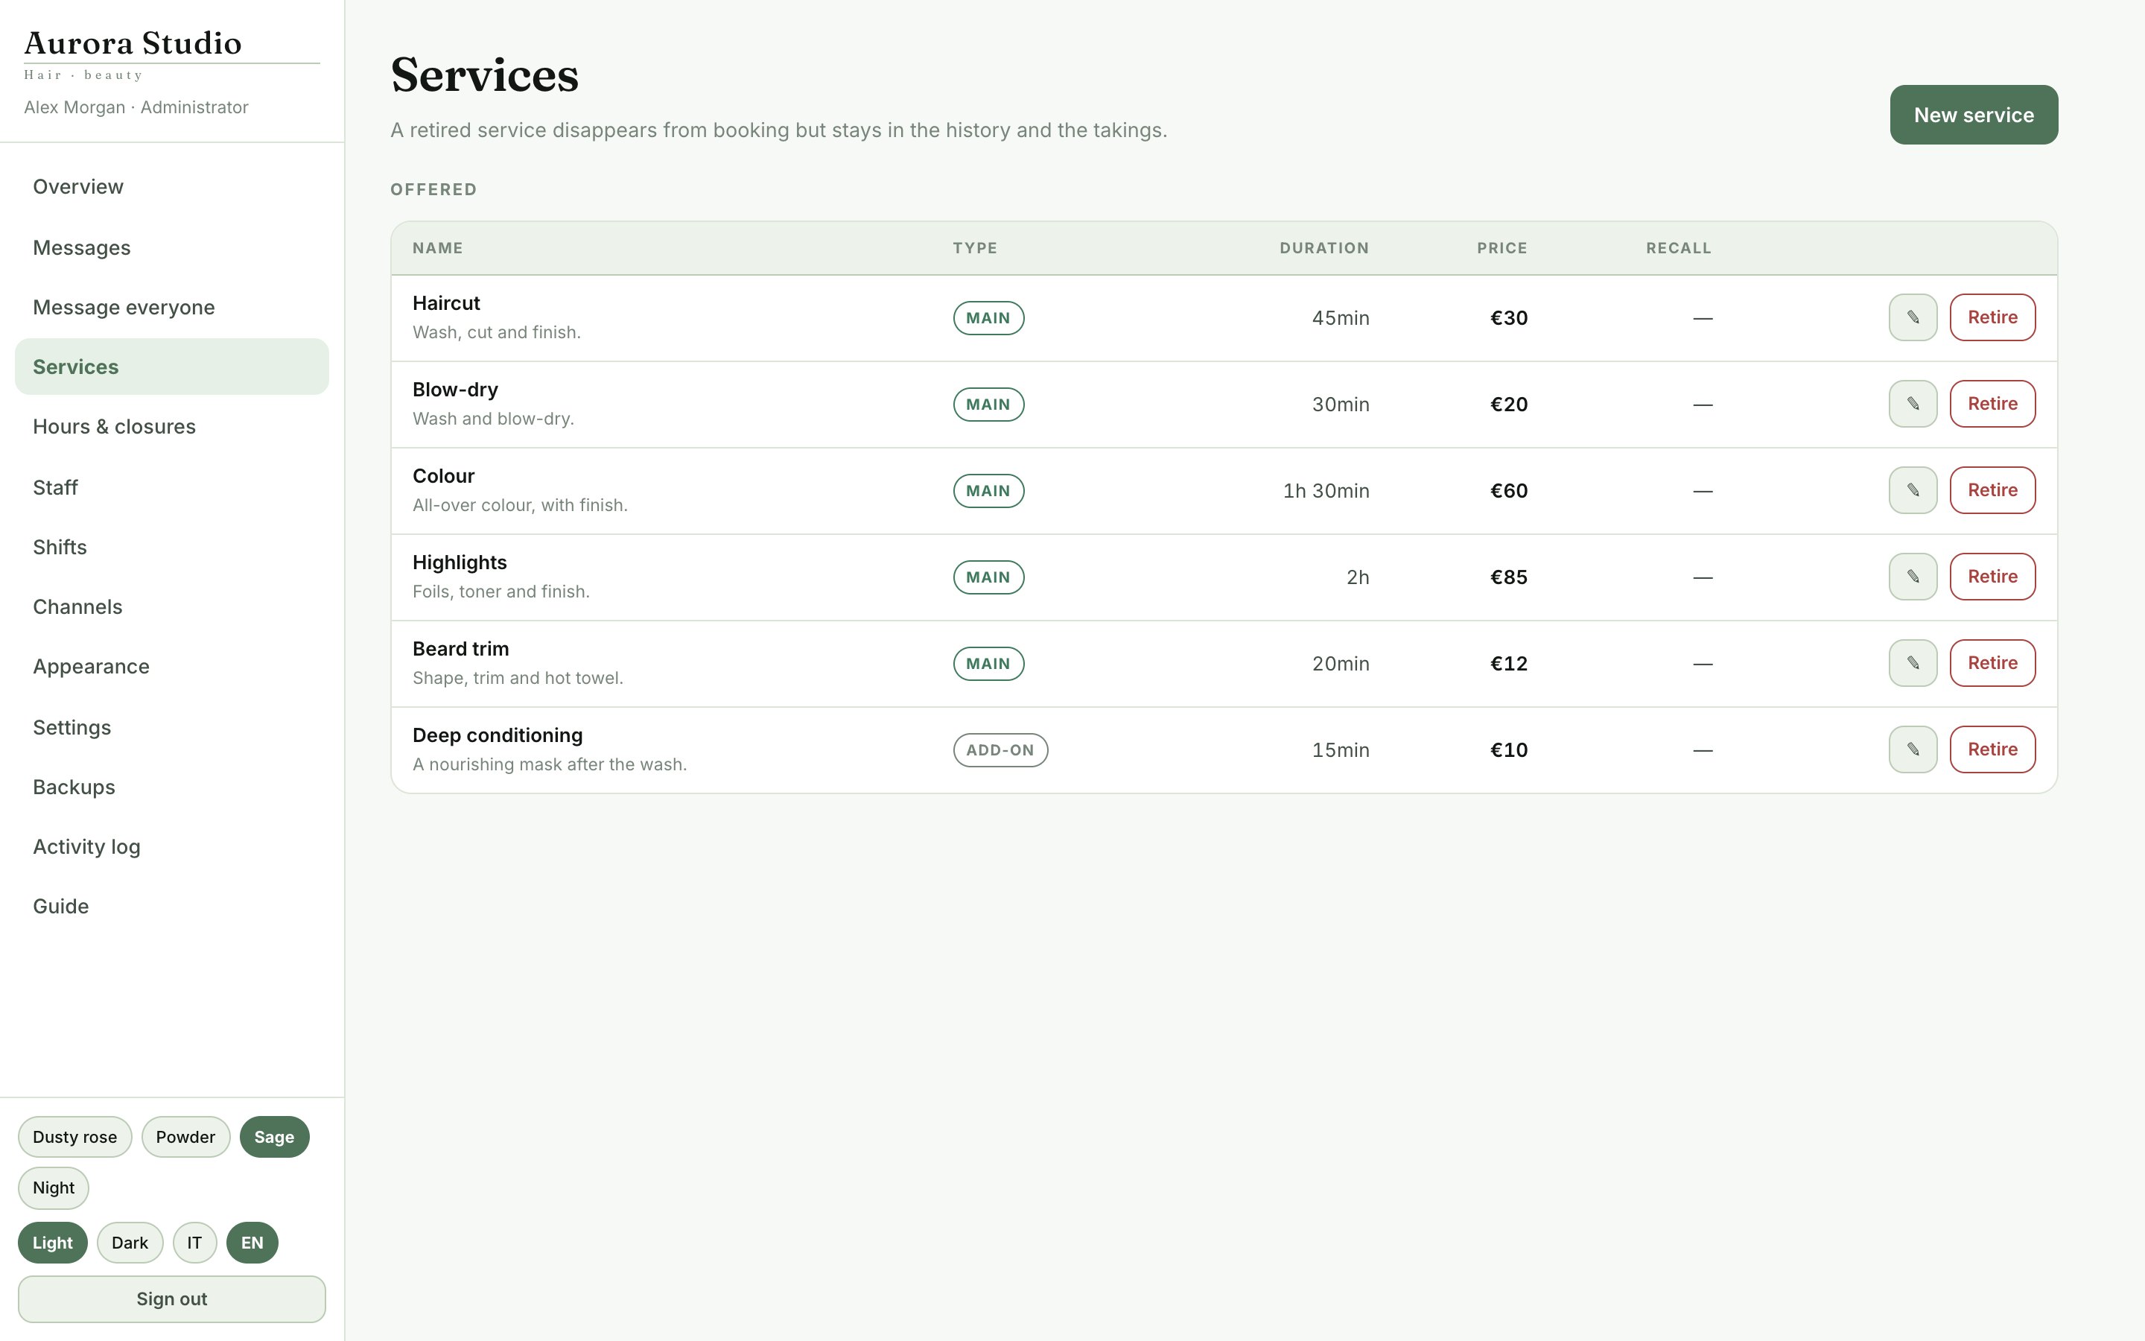
Task: Click the 1h 30min duration
Action: (x=1326, y=492)
